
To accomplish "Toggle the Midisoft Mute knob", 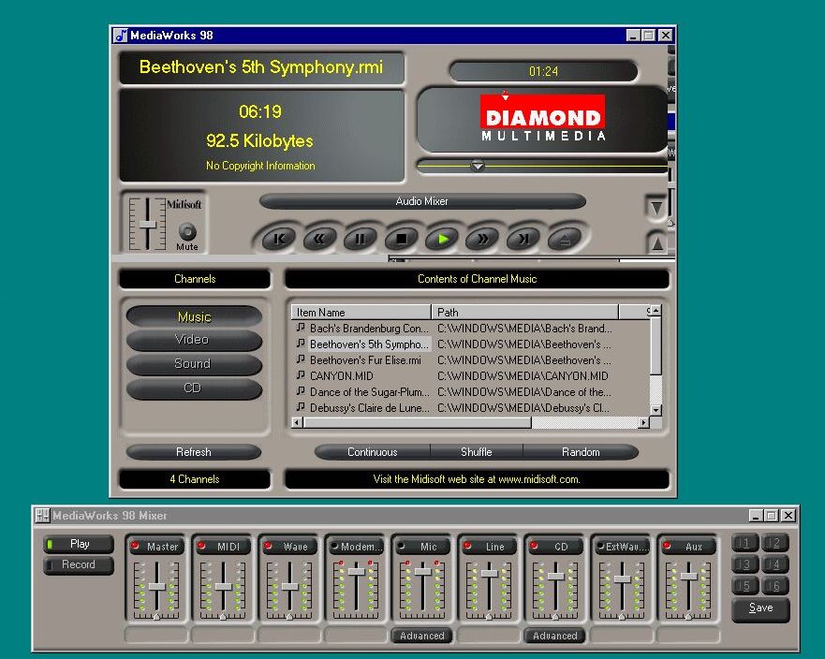I will [187, 231].
